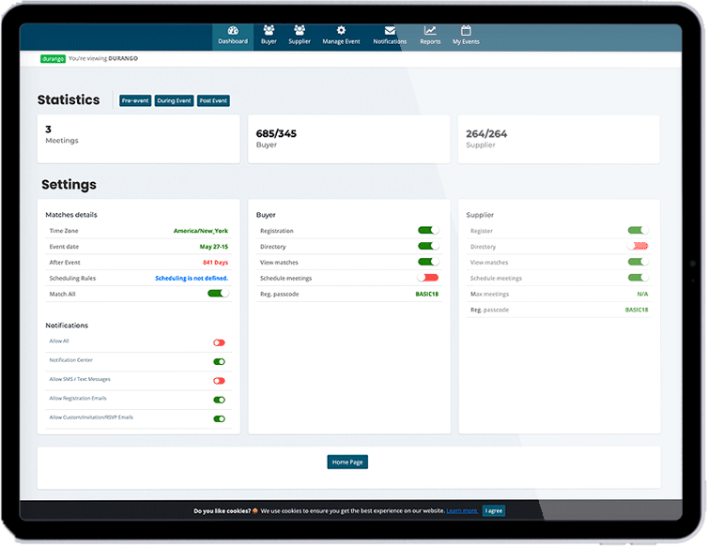Click the 685/345 Buyer statistics card
Viewport: 708px width, 546px height.
click(x=349, y=139)
